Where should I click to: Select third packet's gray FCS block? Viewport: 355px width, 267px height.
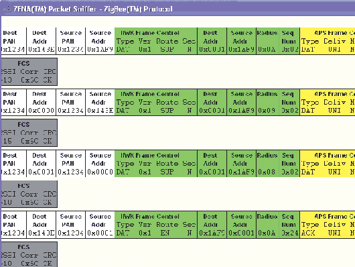click(x=29, y=194)
